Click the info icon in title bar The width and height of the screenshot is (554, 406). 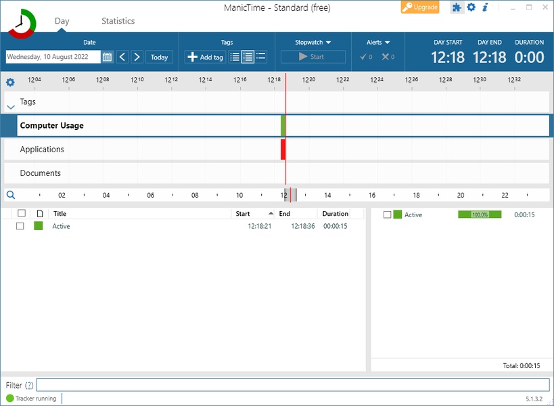tap(485, 7)
